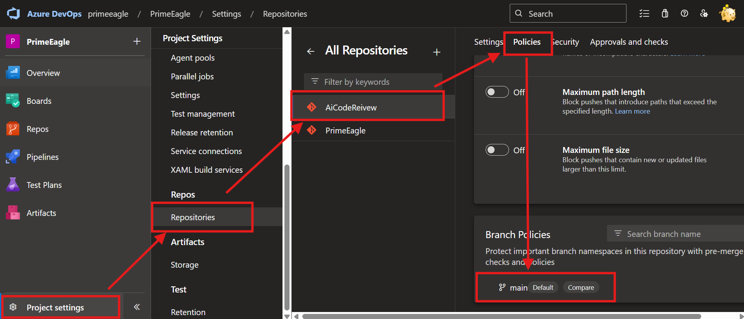
Task: Open the user profile avatar
Action: 728,14
